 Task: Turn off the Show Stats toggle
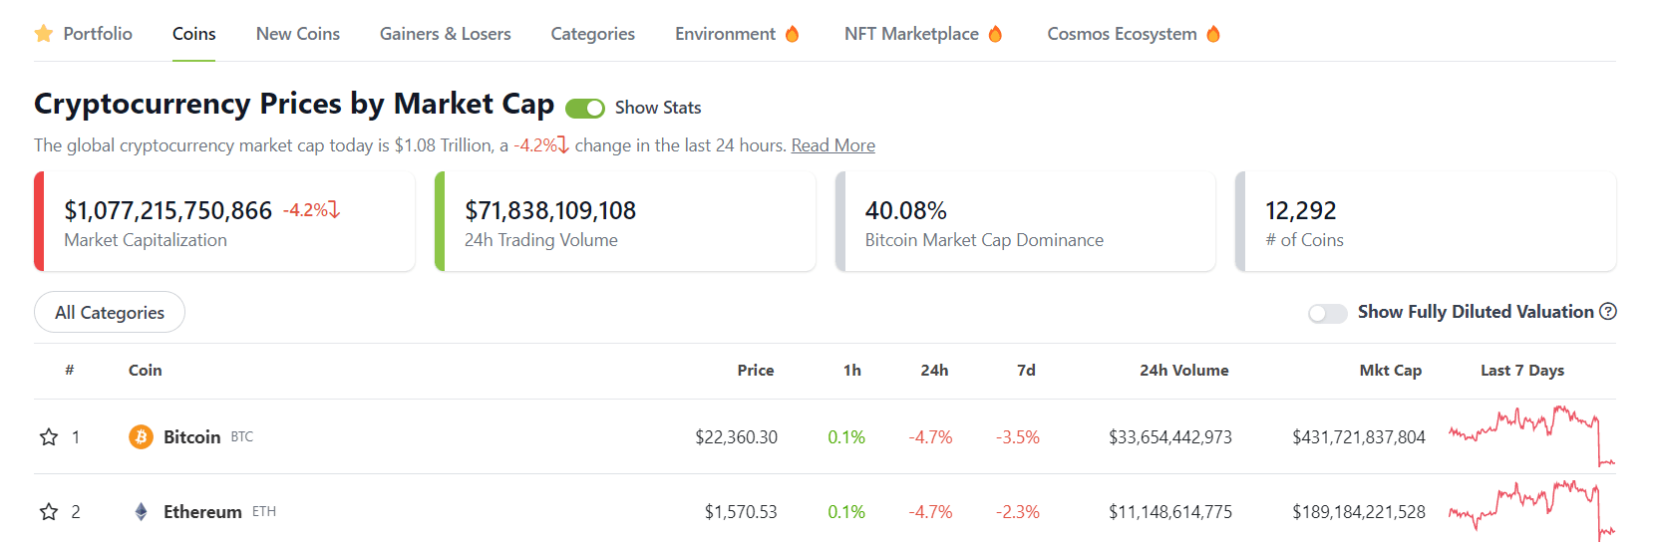click(585, 108)
